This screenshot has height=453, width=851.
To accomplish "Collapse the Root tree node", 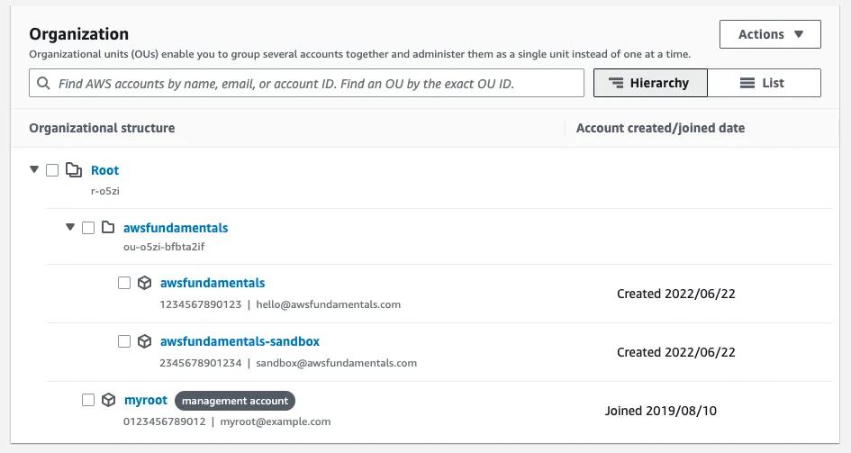I will (x=34, y=169).
